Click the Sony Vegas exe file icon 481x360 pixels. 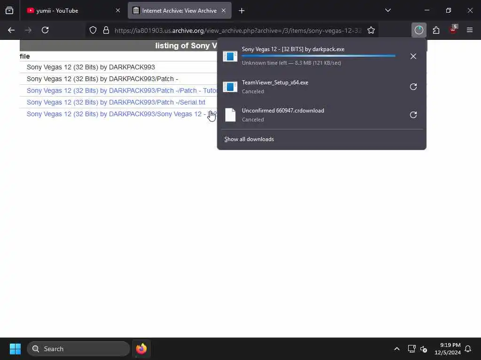(x=230, y=56)
